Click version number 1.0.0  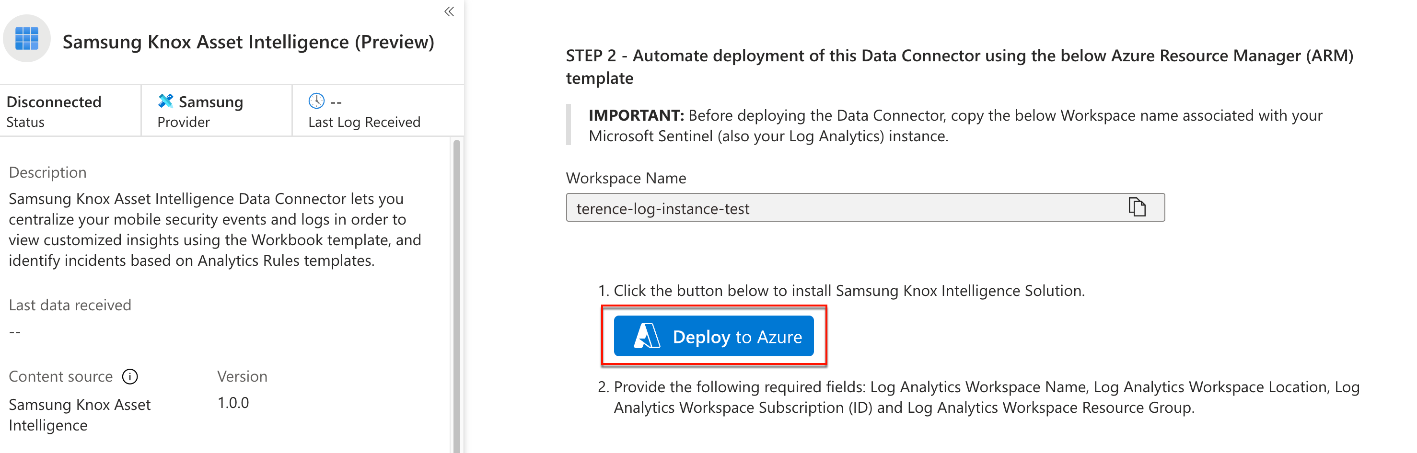click(233, 403)
